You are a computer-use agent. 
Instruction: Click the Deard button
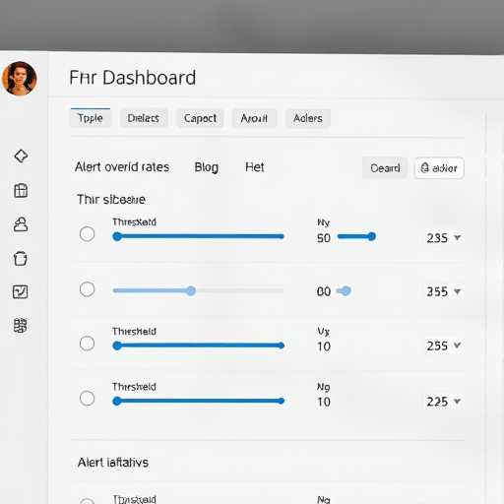point(385,168)
